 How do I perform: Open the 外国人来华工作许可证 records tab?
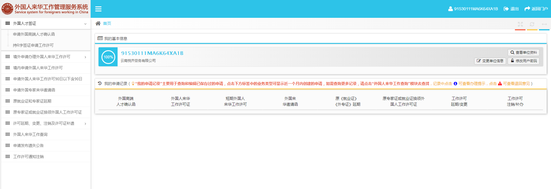180,101
